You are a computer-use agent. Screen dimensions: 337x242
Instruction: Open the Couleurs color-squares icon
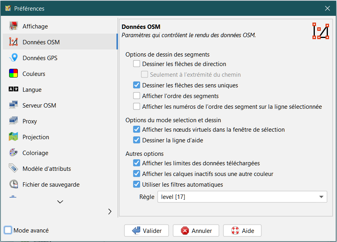(13, 74)
